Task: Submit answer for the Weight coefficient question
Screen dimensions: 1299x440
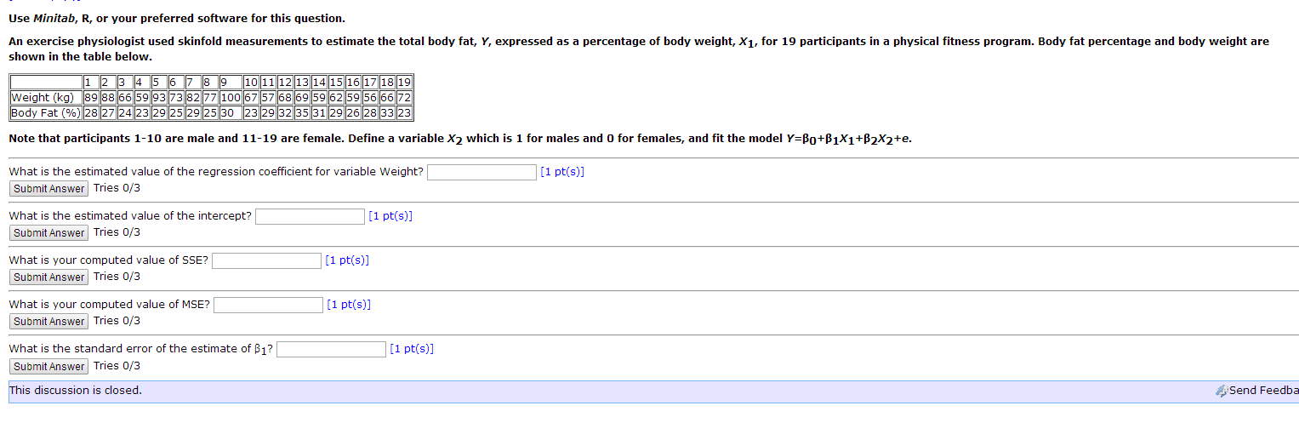Action: point(48,189)
